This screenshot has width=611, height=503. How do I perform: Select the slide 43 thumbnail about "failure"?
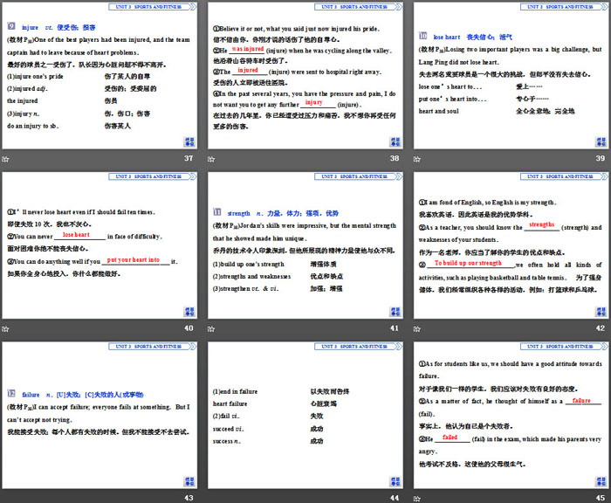point(100,416)
